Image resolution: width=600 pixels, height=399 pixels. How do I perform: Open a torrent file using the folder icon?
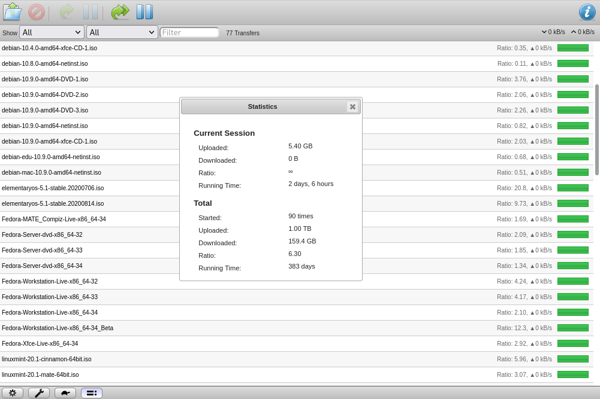coord(12,11)
